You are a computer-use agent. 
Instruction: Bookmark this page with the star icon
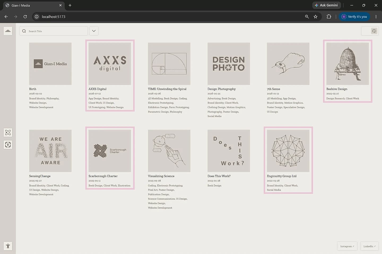(315, 16)
